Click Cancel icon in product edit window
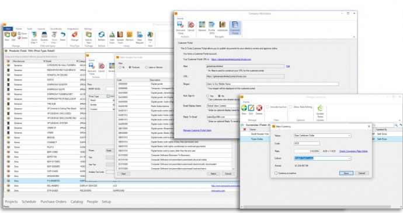The height and width of the screenshot is (213, 403). pos(102,66)
